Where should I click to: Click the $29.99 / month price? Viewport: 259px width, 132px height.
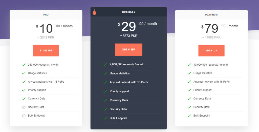(137, 26)
